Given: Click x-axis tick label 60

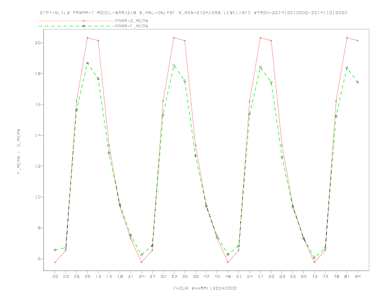Looking at the screenshot, I should 271,276.
